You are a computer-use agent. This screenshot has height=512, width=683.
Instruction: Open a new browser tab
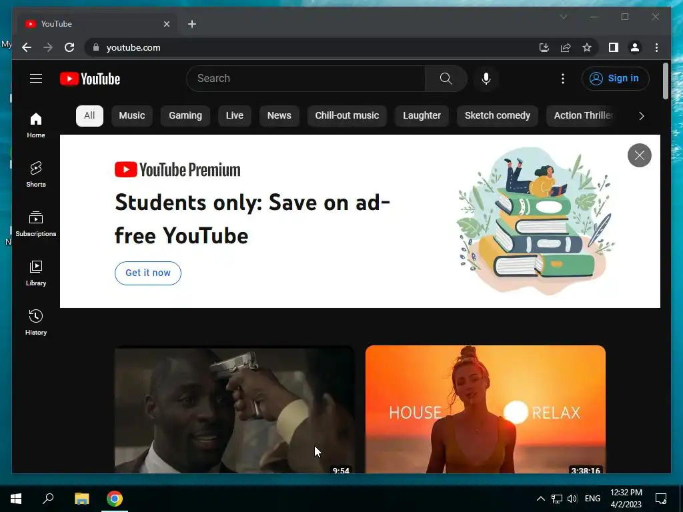192,24
